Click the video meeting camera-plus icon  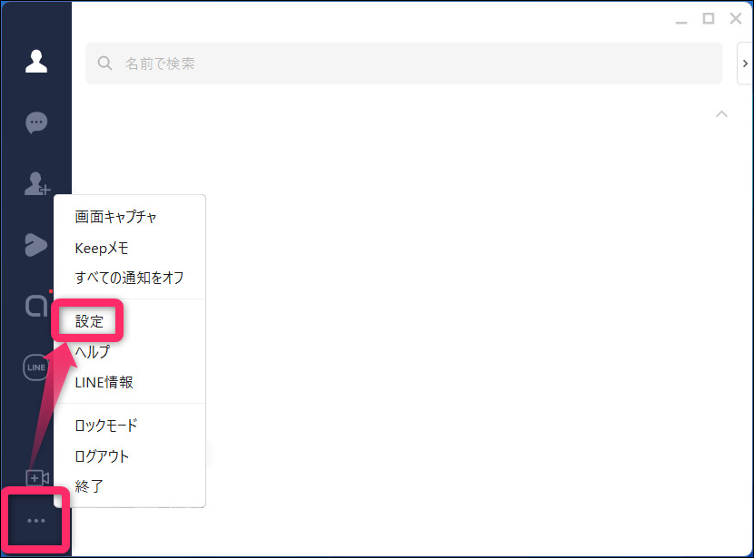tap(37, 478)
